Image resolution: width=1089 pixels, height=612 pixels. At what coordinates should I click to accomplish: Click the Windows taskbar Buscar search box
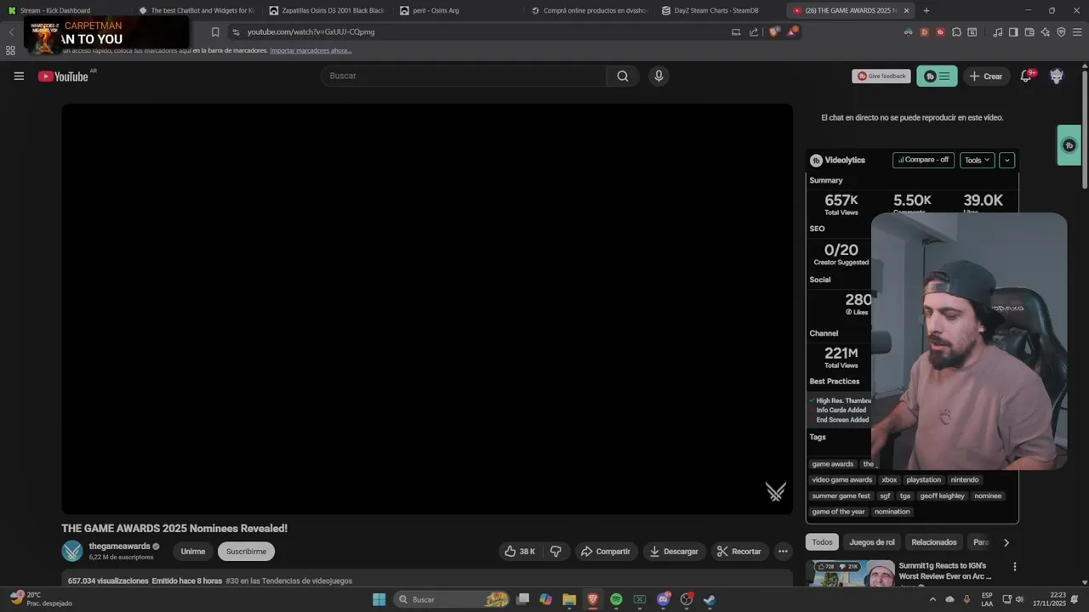(453, 599)
